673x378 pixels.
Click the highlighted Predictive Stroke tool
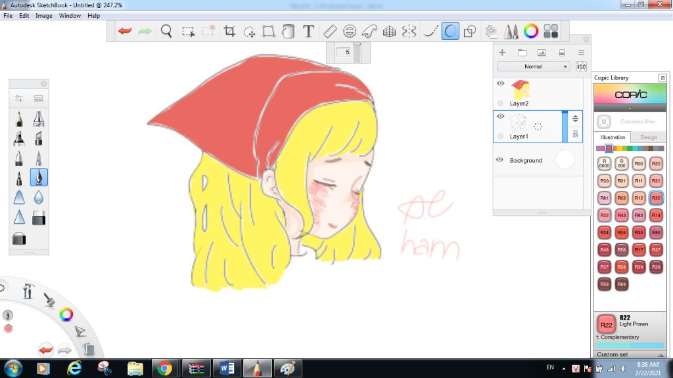pyautogui.click(x=450, y=31)
